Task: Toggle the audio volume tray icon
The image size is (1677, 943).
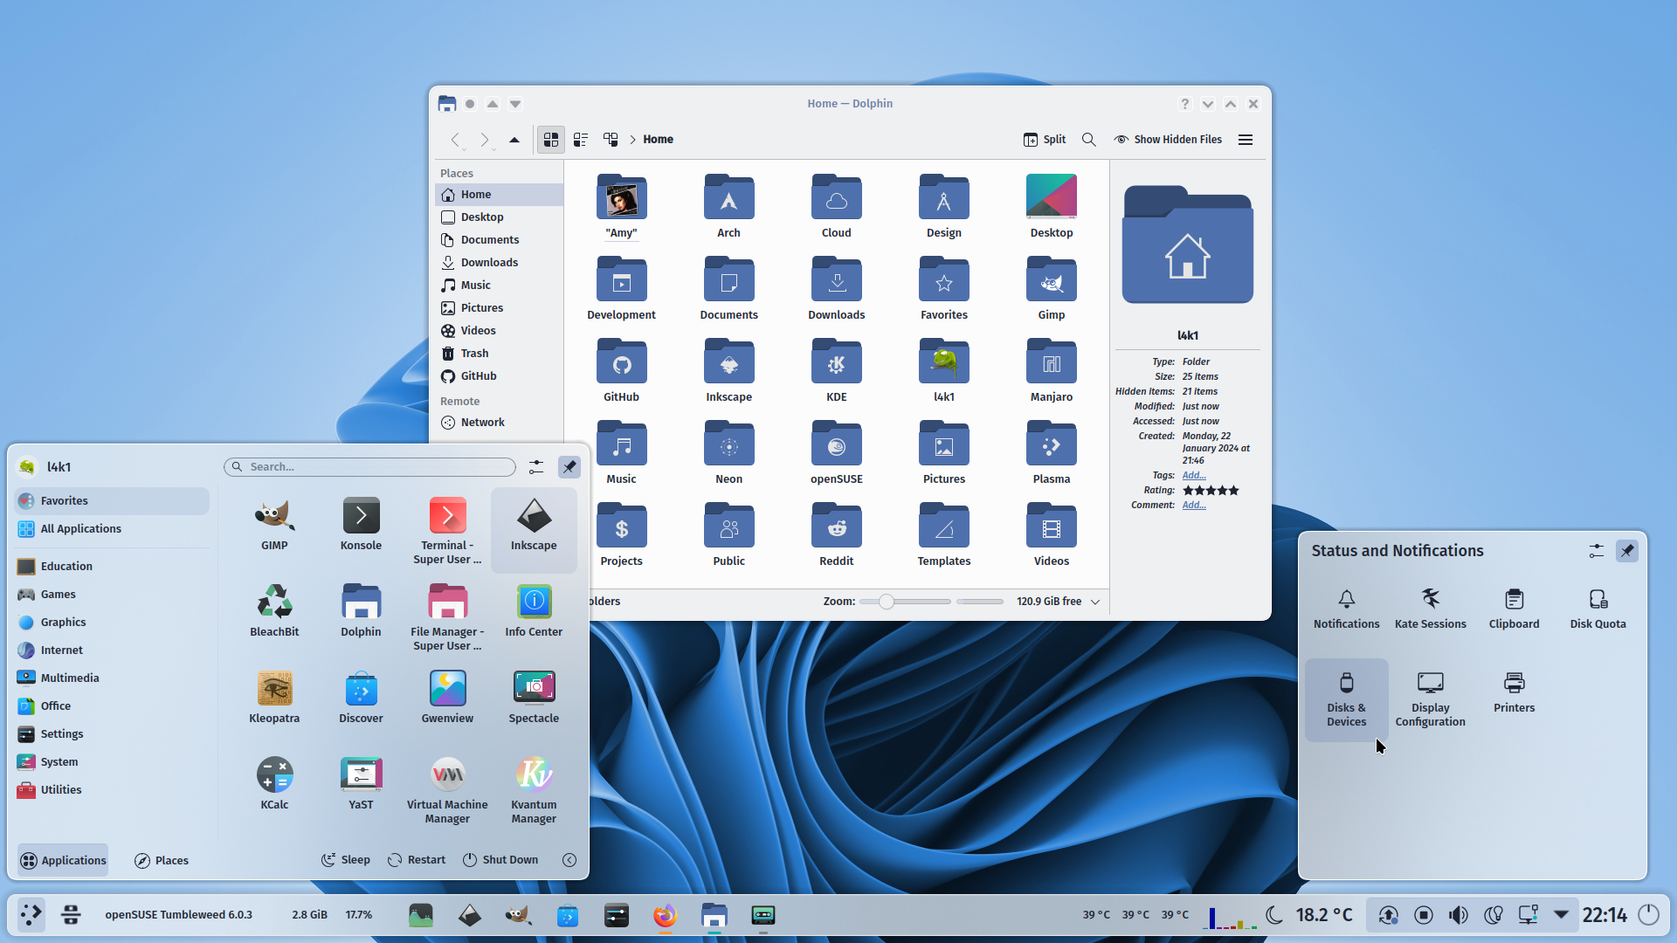Action: 1458,915
